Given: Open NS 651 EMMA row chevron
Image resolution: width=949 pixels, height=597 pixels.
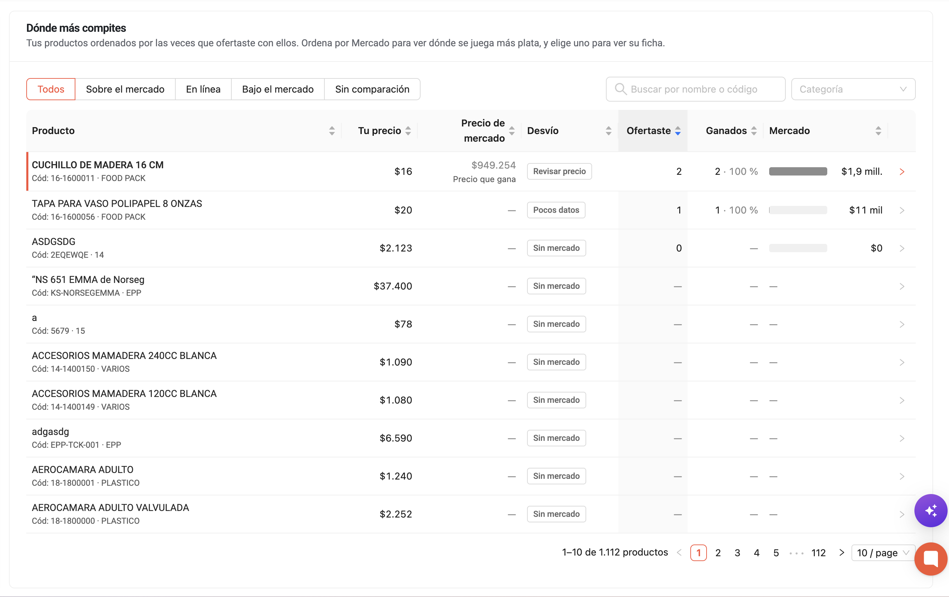Looking at the screenshot, I should pyautogui.click(x=902, y=286).
